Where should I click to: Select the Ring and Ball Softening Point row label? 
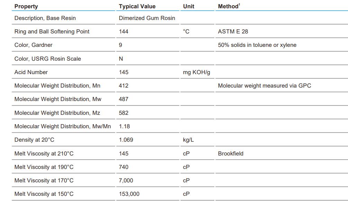[x=52, y=31]
